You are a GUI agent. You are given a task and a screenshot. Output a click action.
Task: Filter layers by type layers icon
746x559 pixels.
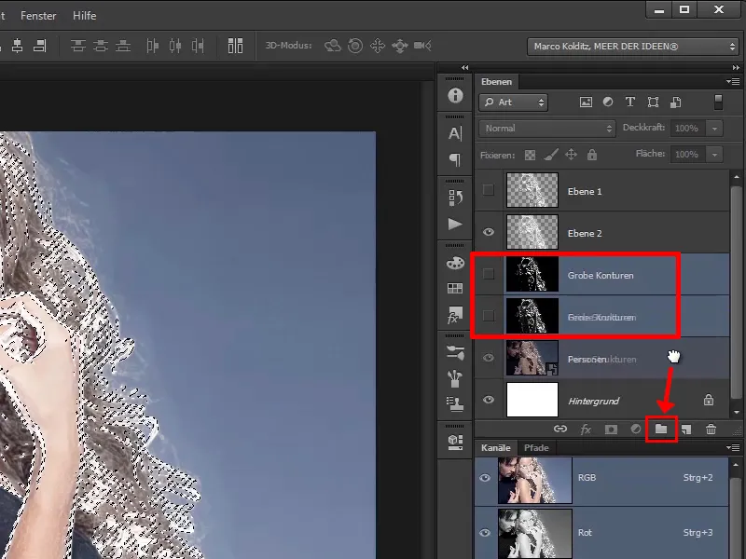pyautogui.click(x=630, y=102)
